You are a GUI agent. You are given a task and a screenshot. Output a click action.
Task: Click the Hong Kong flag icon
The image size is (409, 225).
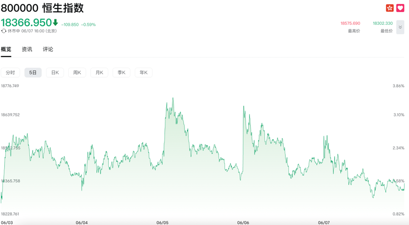[390, 8]
